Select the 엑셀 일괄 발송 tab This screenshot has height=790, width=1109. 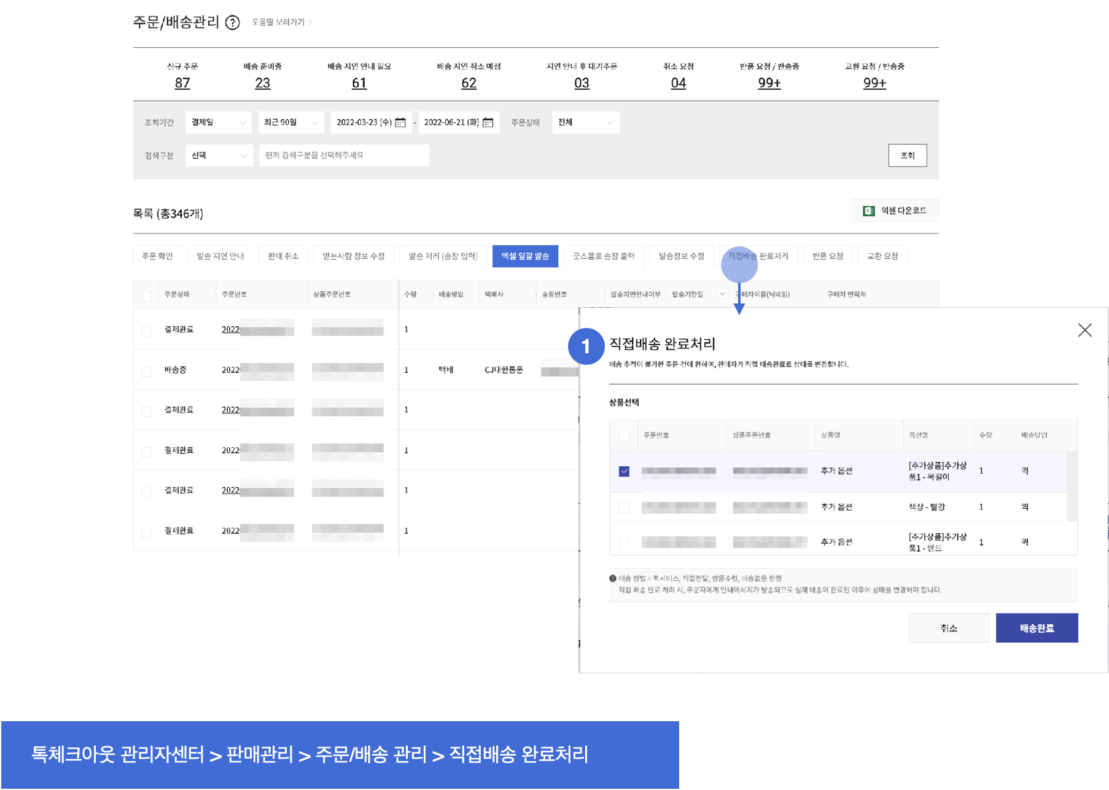coord(525,256)
